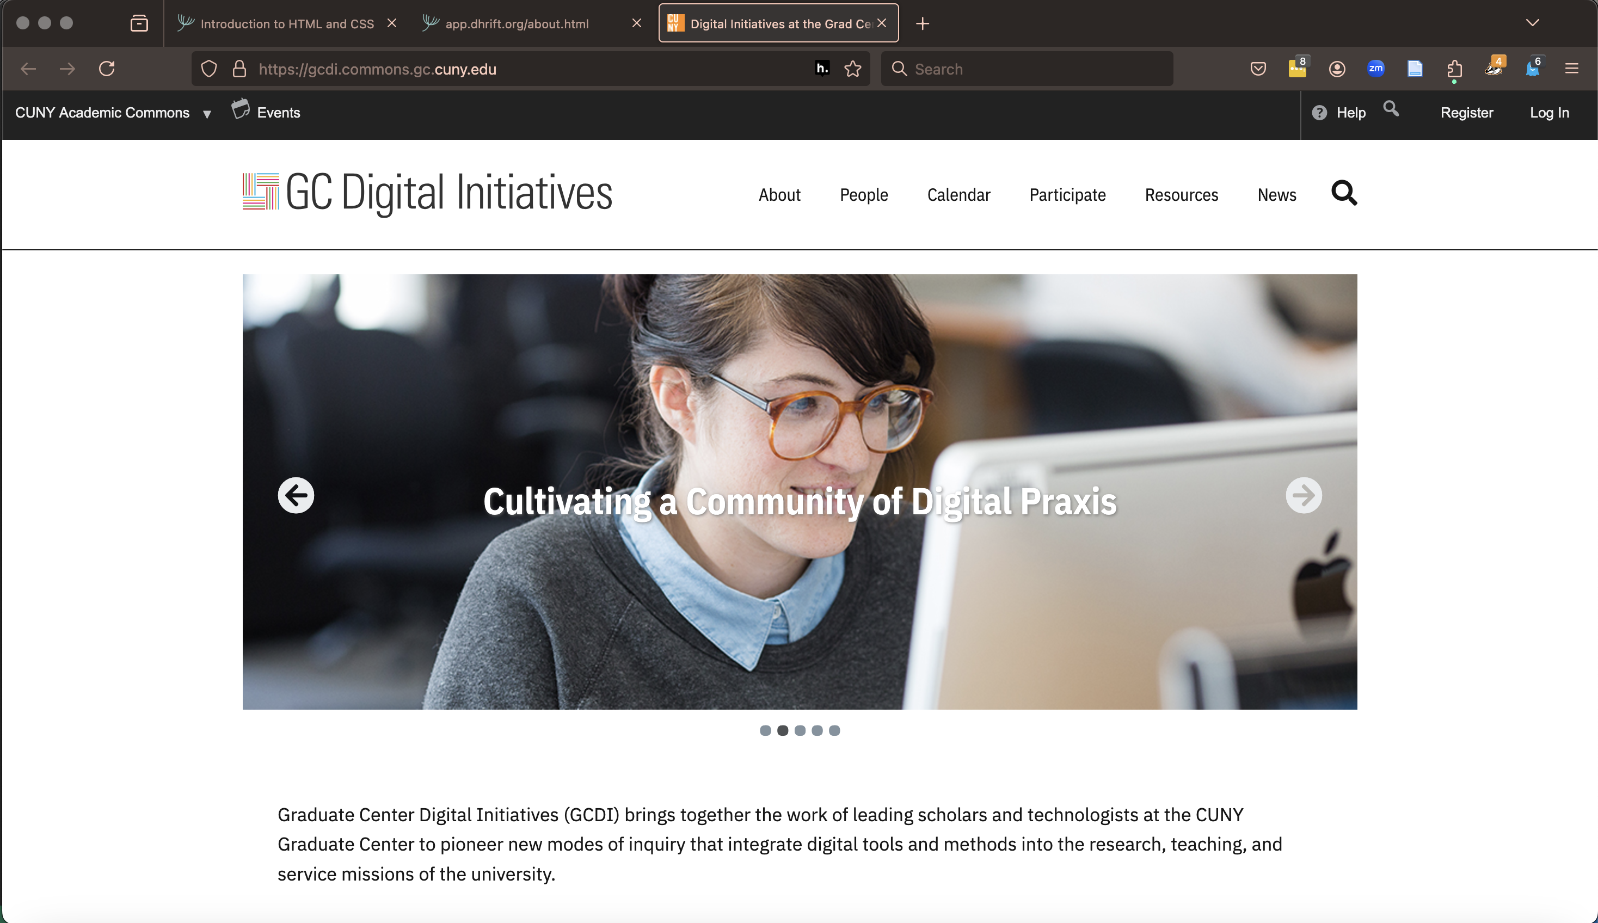1598x923 pixels.
Task: Open the tracking protection shield icon
Action: point(208,69)
